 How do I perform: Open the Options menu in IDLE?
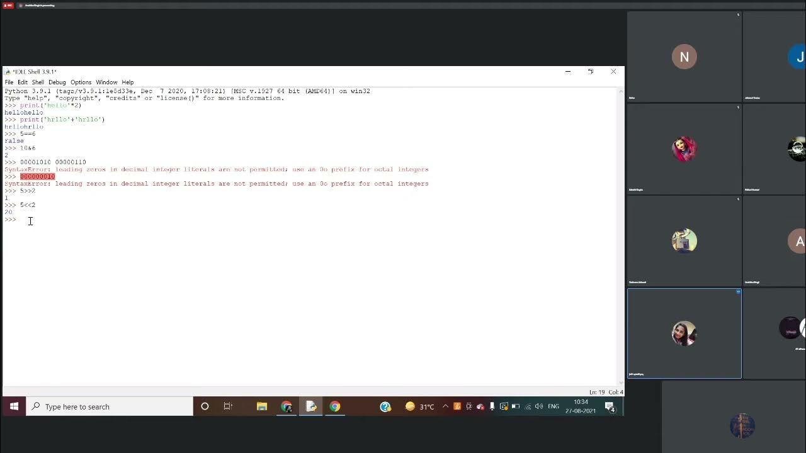[81, 82]
